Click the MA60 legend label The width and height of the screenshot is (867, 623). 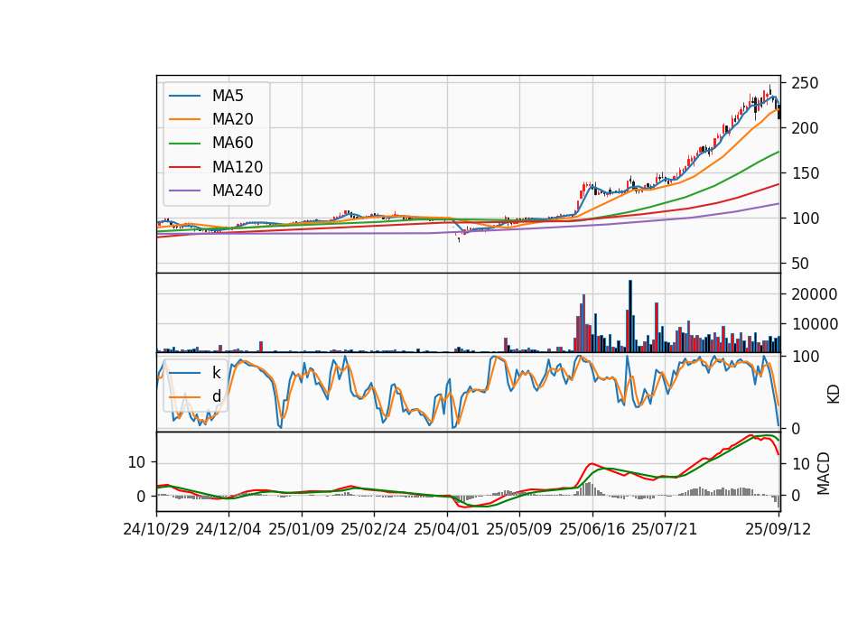pos(232,144)
